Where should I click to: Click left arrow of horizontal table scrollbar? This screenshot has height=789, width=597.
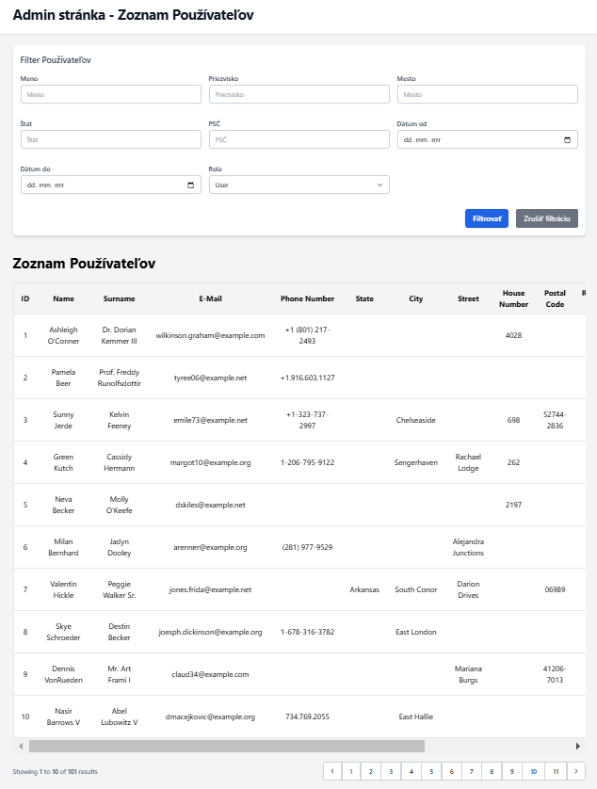coord(21,747)
